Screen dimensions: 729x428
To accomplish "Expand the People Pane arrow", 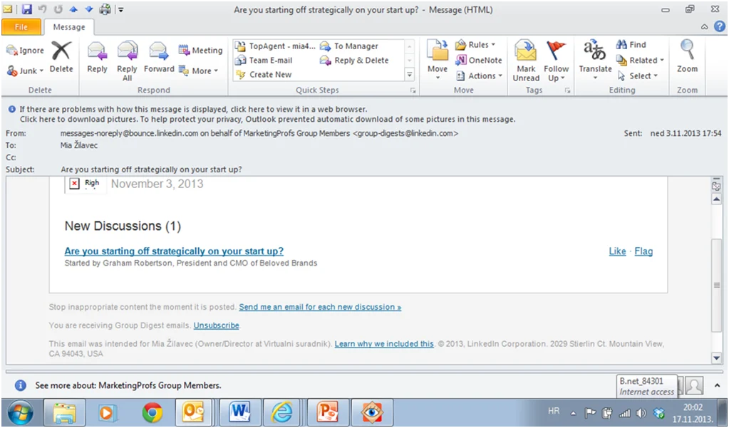I will tap(717, 385).
